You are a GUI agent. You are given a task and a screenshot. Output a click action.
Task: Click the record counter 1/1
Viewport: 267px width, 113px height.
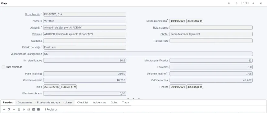(x=245, y=3)
